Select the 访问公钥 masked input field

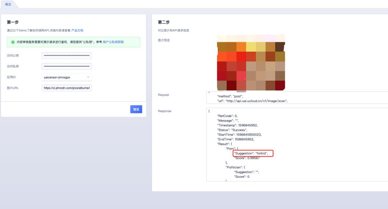pos(66,56)
